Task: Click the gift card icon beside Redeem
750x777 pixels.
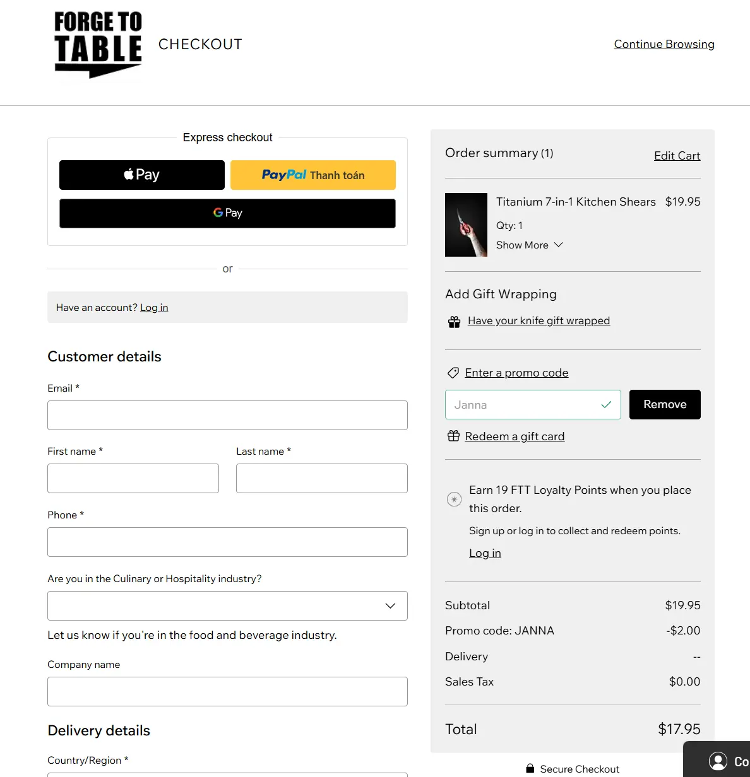Action: click(453, 436)
